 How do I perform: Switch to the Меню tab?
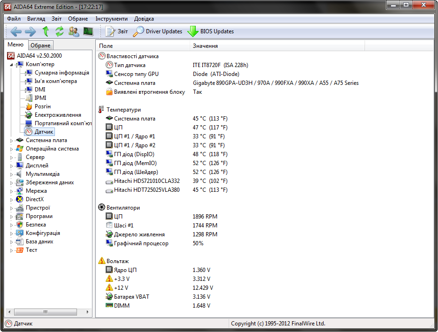(x=15, y=45)
